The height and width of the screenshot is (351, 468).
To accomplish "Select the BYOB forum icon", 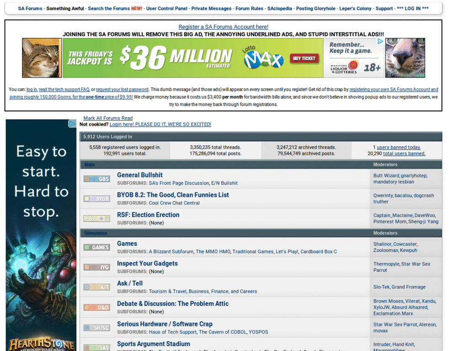I will click(x=96, y=198).
